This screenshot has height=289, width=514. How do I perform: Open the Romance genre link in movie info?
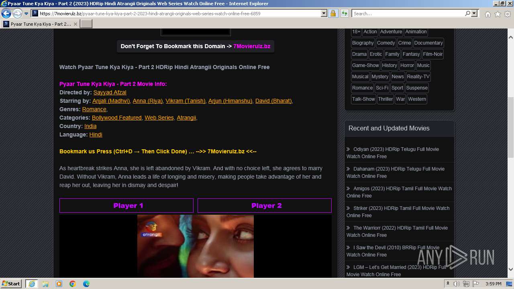point(94,109)
